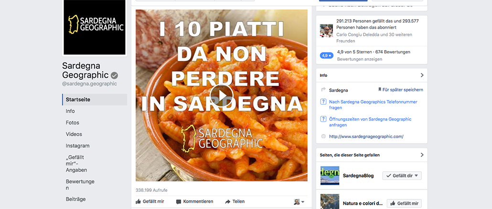Open the Gefällt dir dropdown for SardegnaBlog
The image size is (492, 209).
pyautogui.click(x=402, y=176)
